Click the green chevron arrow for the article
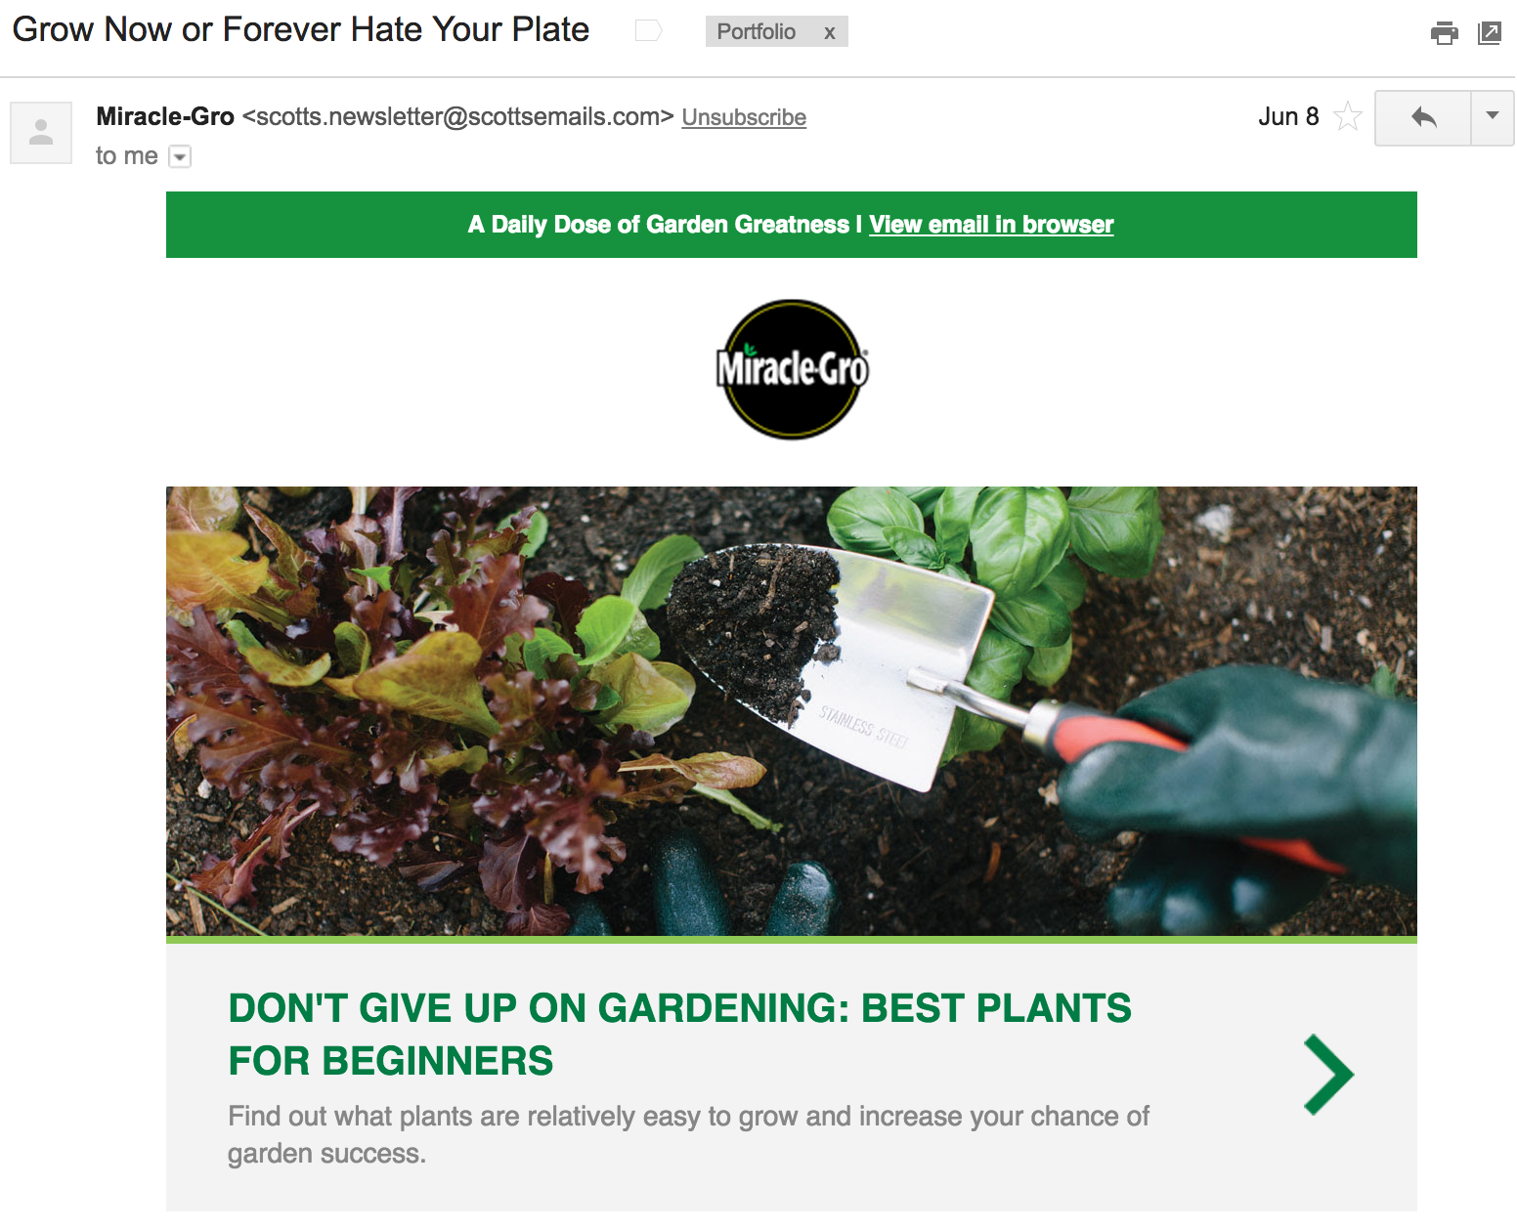Screen dimensions: 1517x1229 (x=1328, y=1075)
